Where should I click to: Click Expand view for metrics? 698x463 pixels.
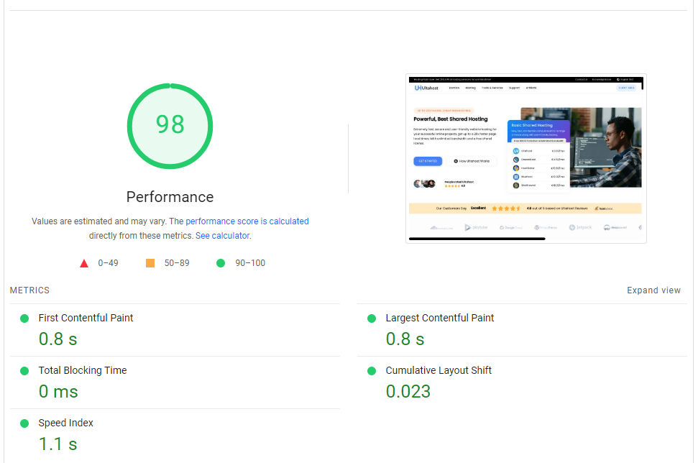point(653,290)
